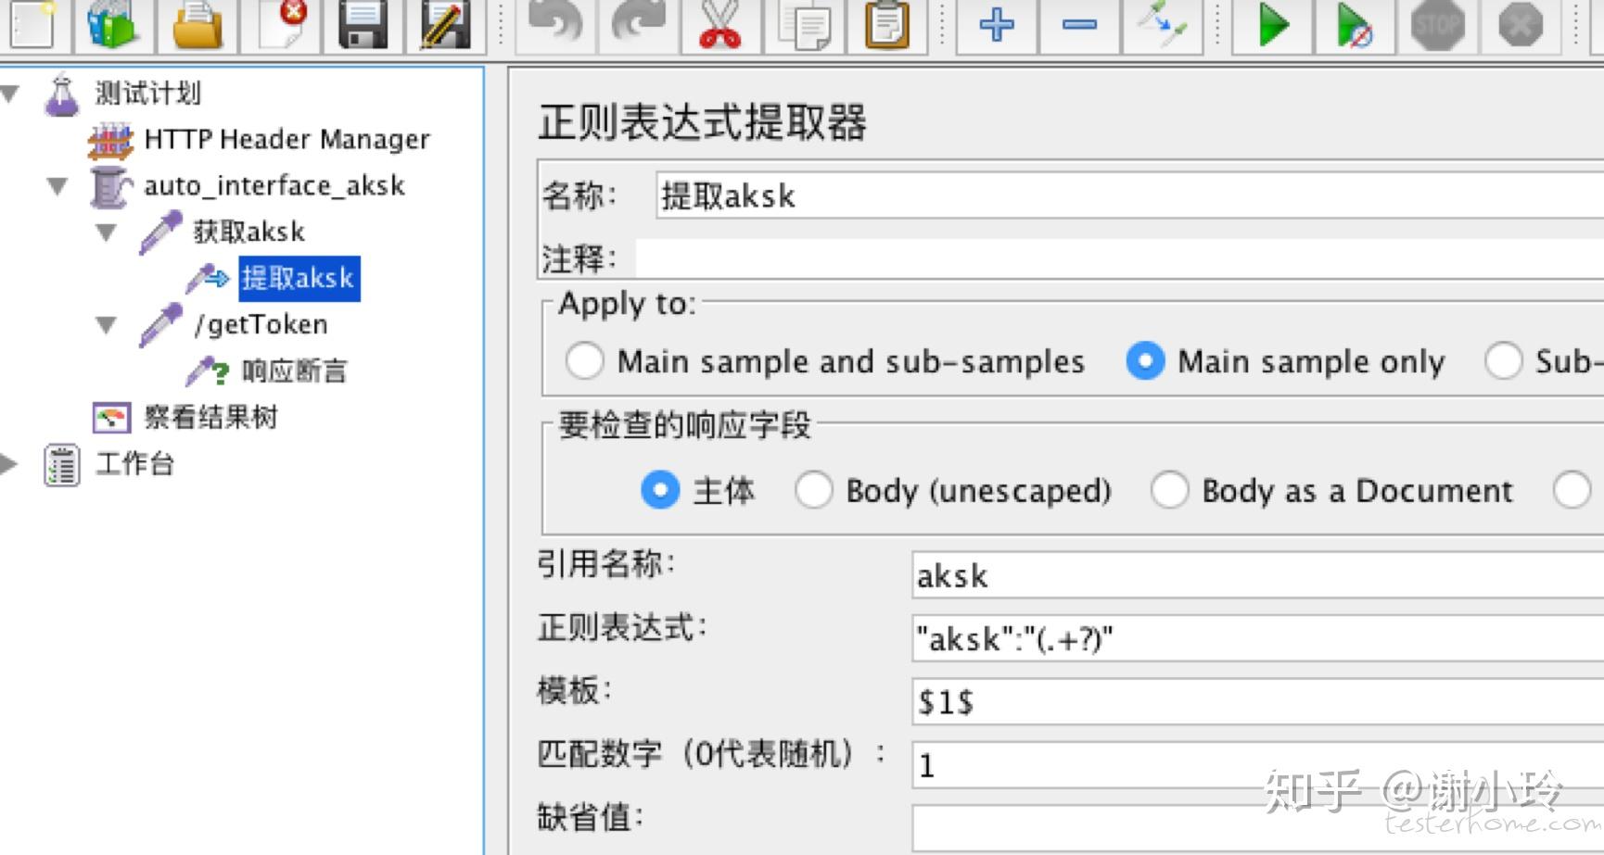
Task: Redo the last undone action
Action: click(638, 28)
